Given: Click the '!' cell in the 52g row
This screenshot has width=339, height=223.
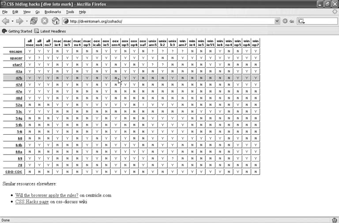Looking at the screenshot, I should pos(143,105).
